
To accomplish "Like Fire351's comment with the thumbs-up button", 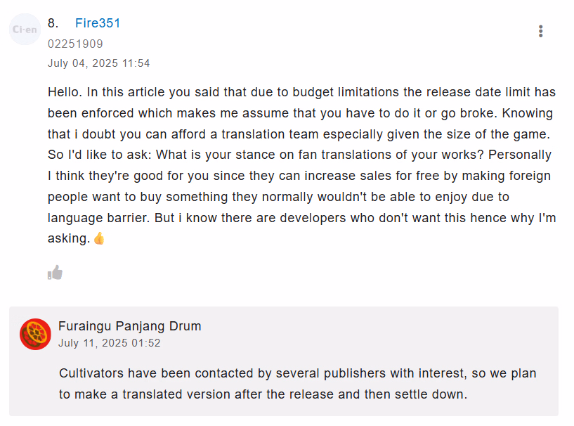I will click(x=55, y=272).
